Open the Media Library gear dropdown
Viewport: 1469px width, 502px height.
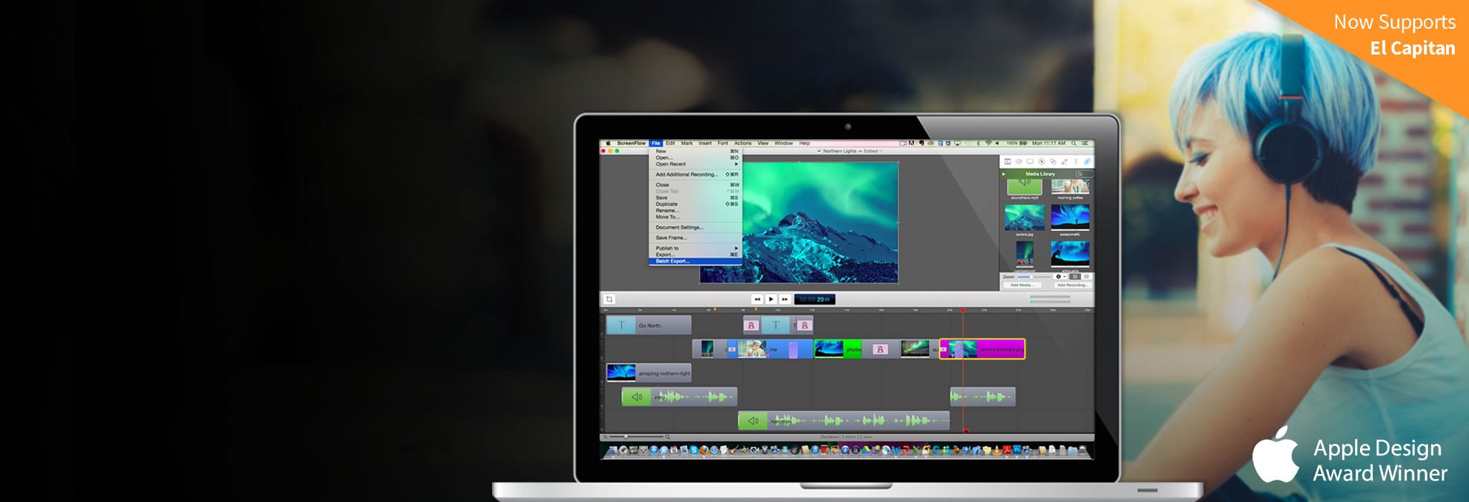pyautogui.click(x=1059, y=277)
